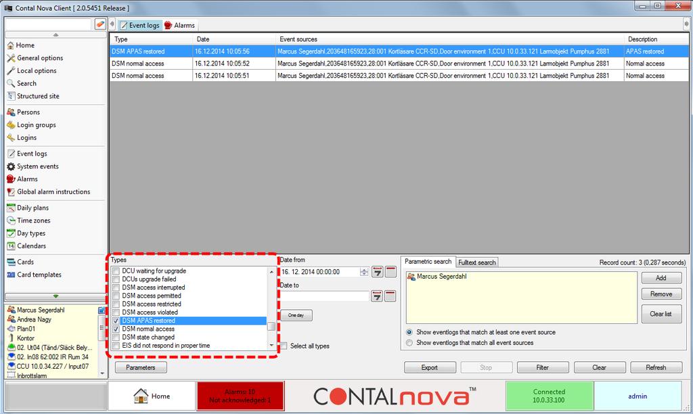Open Local options via its wrench icon
Screen dimensions: 693x414
11,71
